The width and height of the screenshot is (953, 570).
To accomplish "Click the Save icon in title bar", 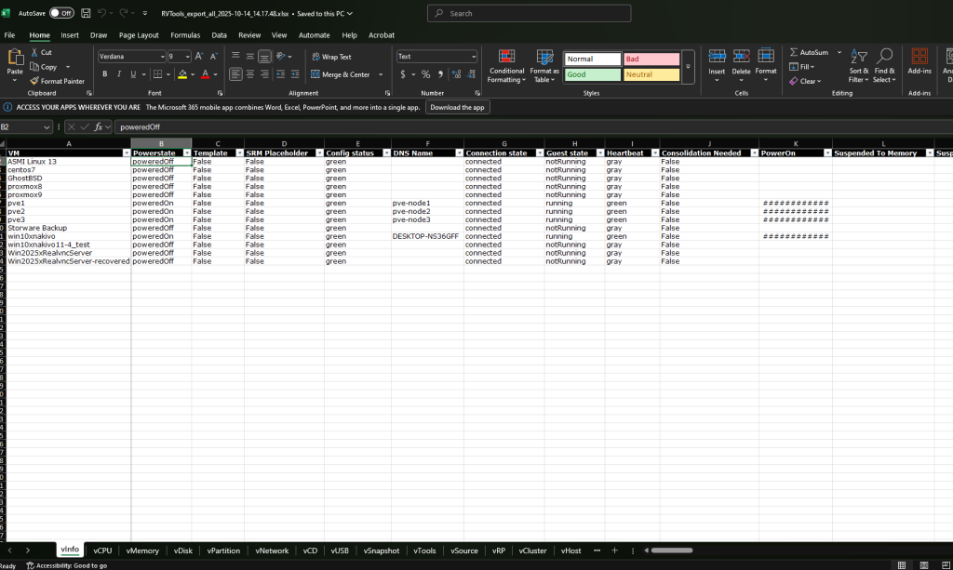I will pos(86,13).
